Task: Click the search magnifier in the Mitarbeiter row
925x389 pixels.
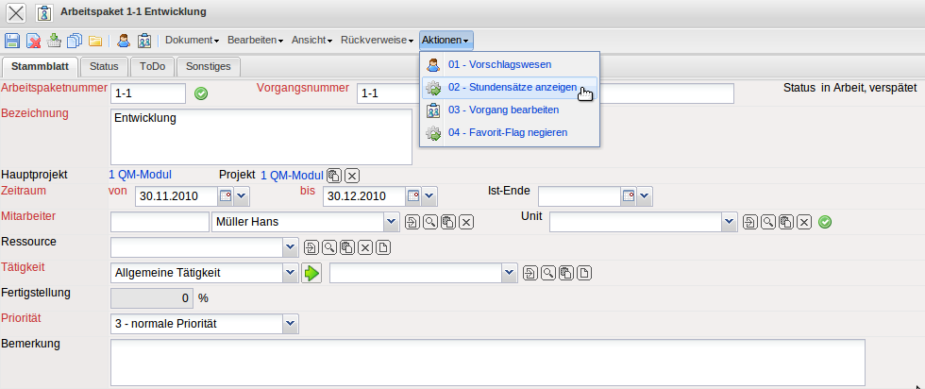Action: [430, 222]
